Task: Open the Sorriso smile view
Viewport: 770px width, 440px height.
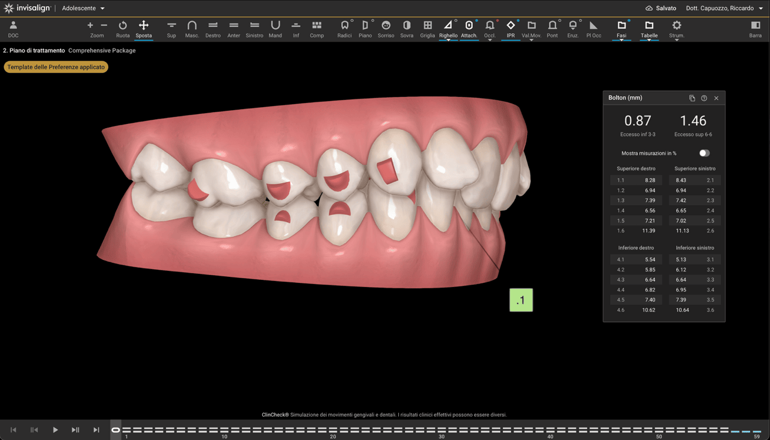Action: [386, 29]
